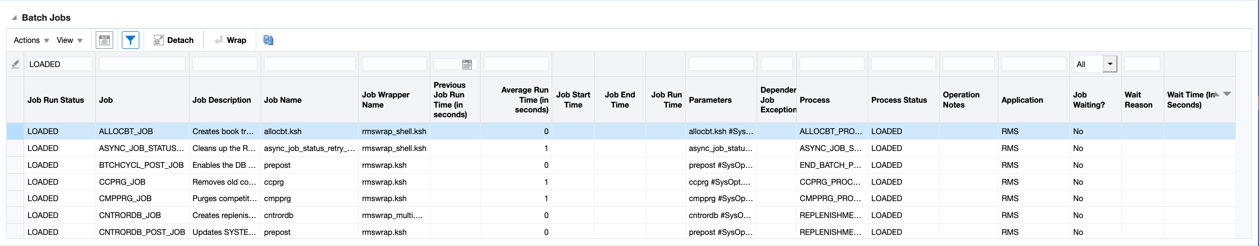
Task: Open the Actions menu
Action: pos(31,40)
